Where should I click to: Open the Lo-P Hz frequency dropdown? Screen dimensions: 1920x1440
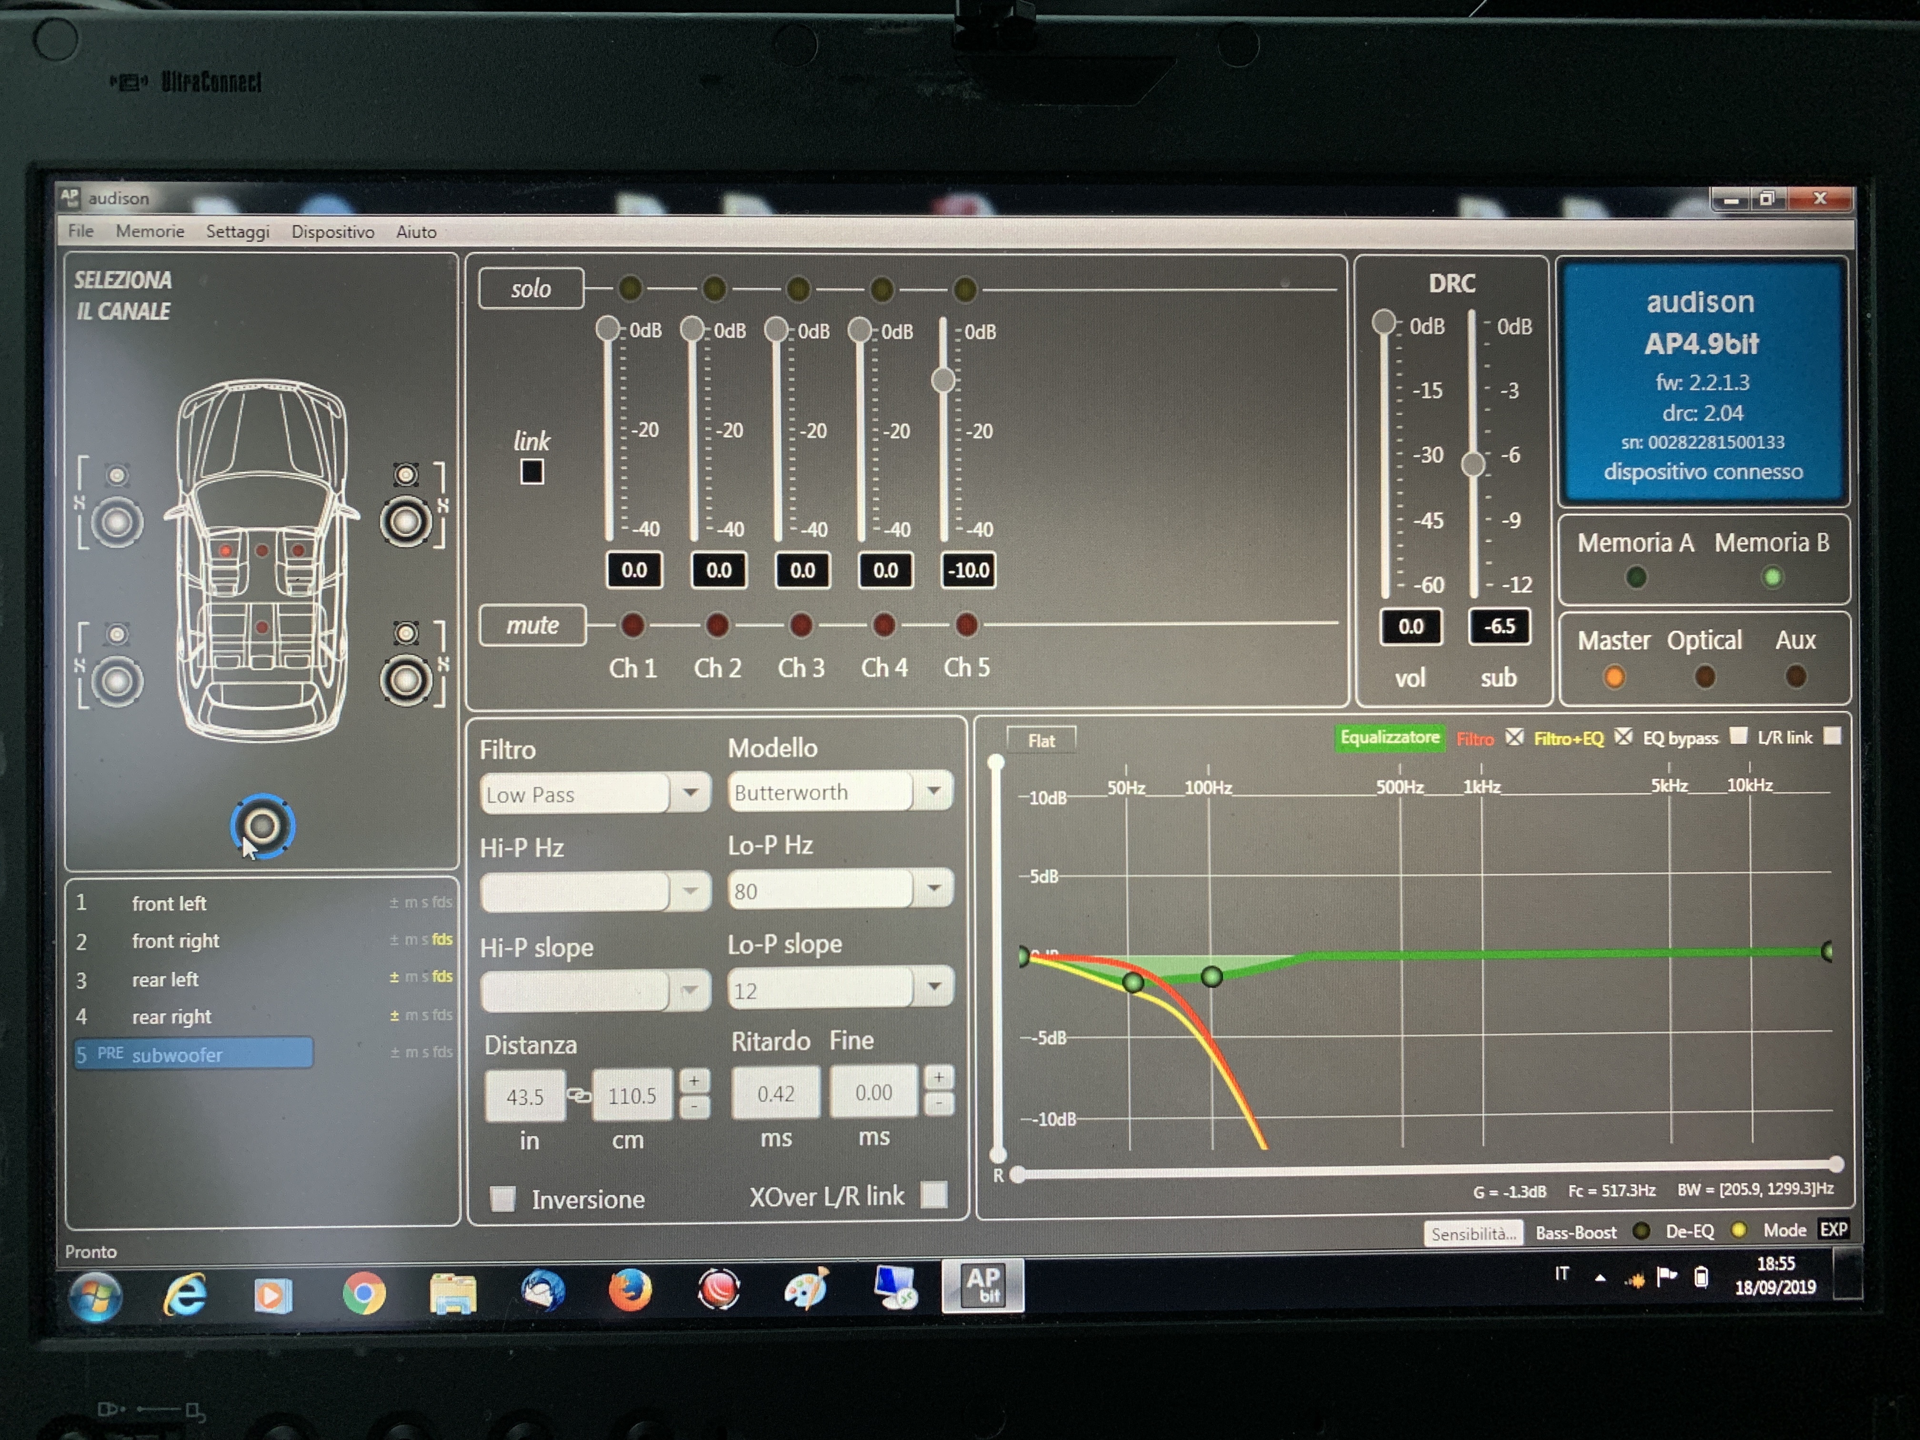(934, 889)
